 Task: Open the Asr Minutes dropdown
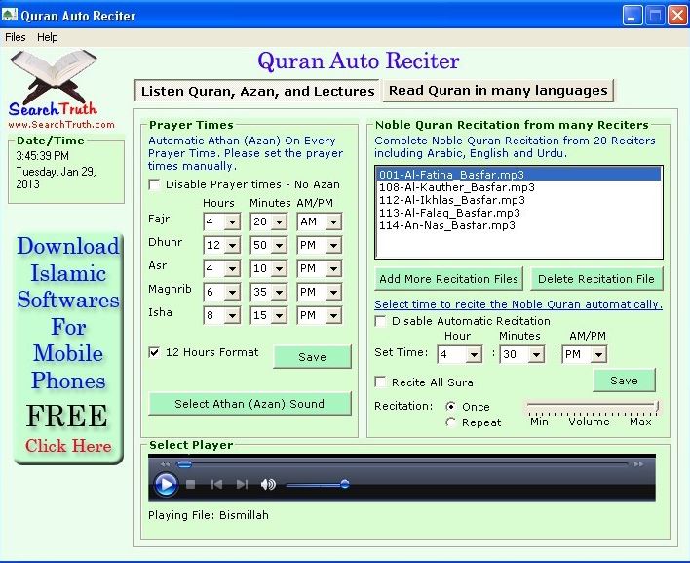(279, 268)
